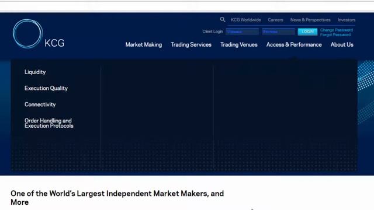The width and height of the screenshot is (374, 210).
Task: Select Execution Quality submenu item
Action: (x=46, y=88)
